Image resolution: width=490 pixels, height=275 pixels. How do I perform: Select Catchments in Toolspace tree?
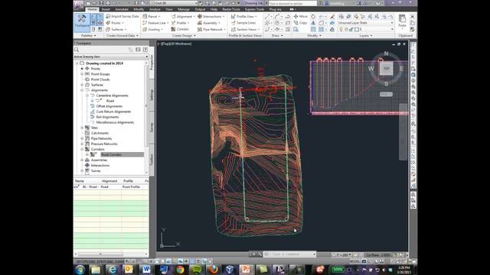coord(100,133)
